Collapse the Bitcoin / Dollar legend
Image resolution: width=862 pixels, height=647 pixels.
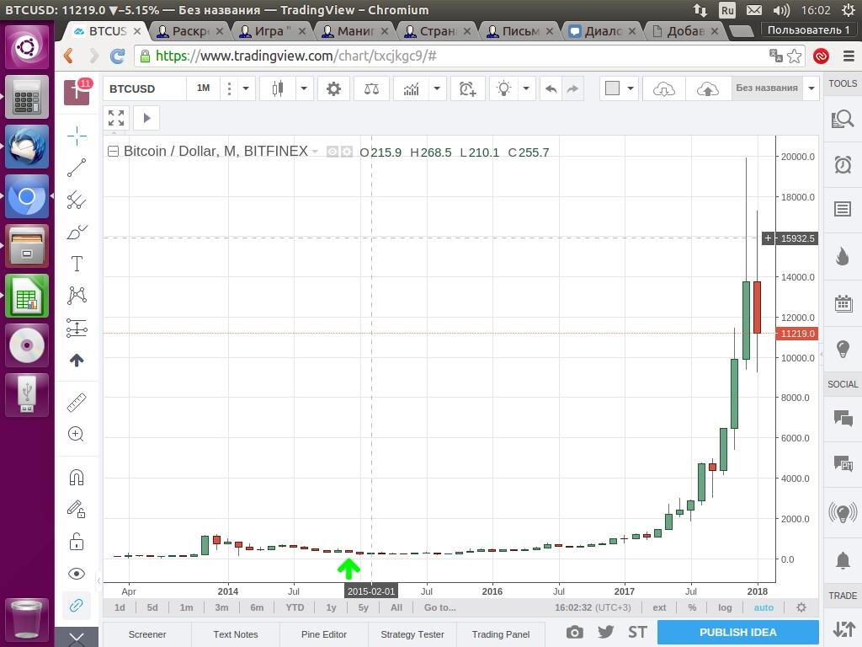pyautogui.click(x=113, y=152)
